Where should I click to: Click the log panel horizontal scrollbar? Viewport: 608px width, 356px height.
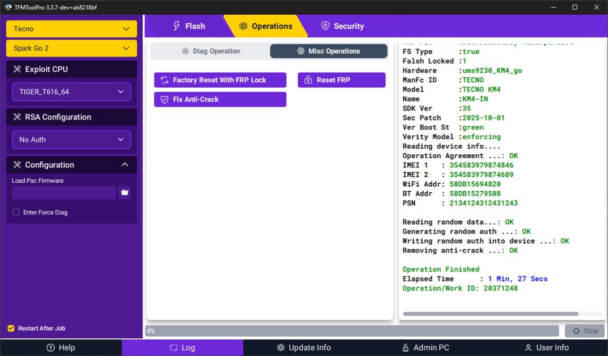[x=490, y=314]
